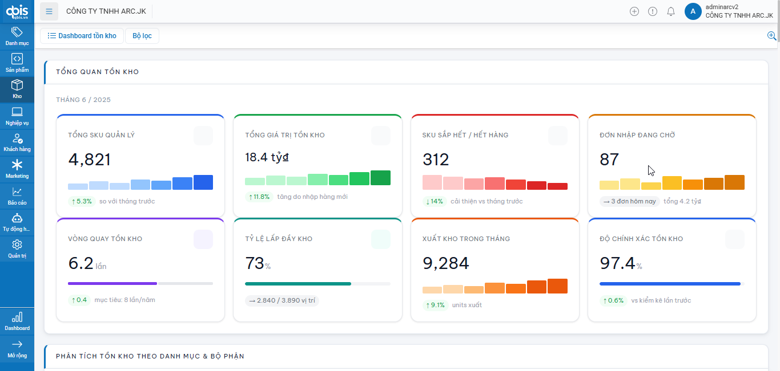Toggle sidebar with the hamburger button
Image resolution: width=780 pixels, height=371 pixels.
coord(49,11)
